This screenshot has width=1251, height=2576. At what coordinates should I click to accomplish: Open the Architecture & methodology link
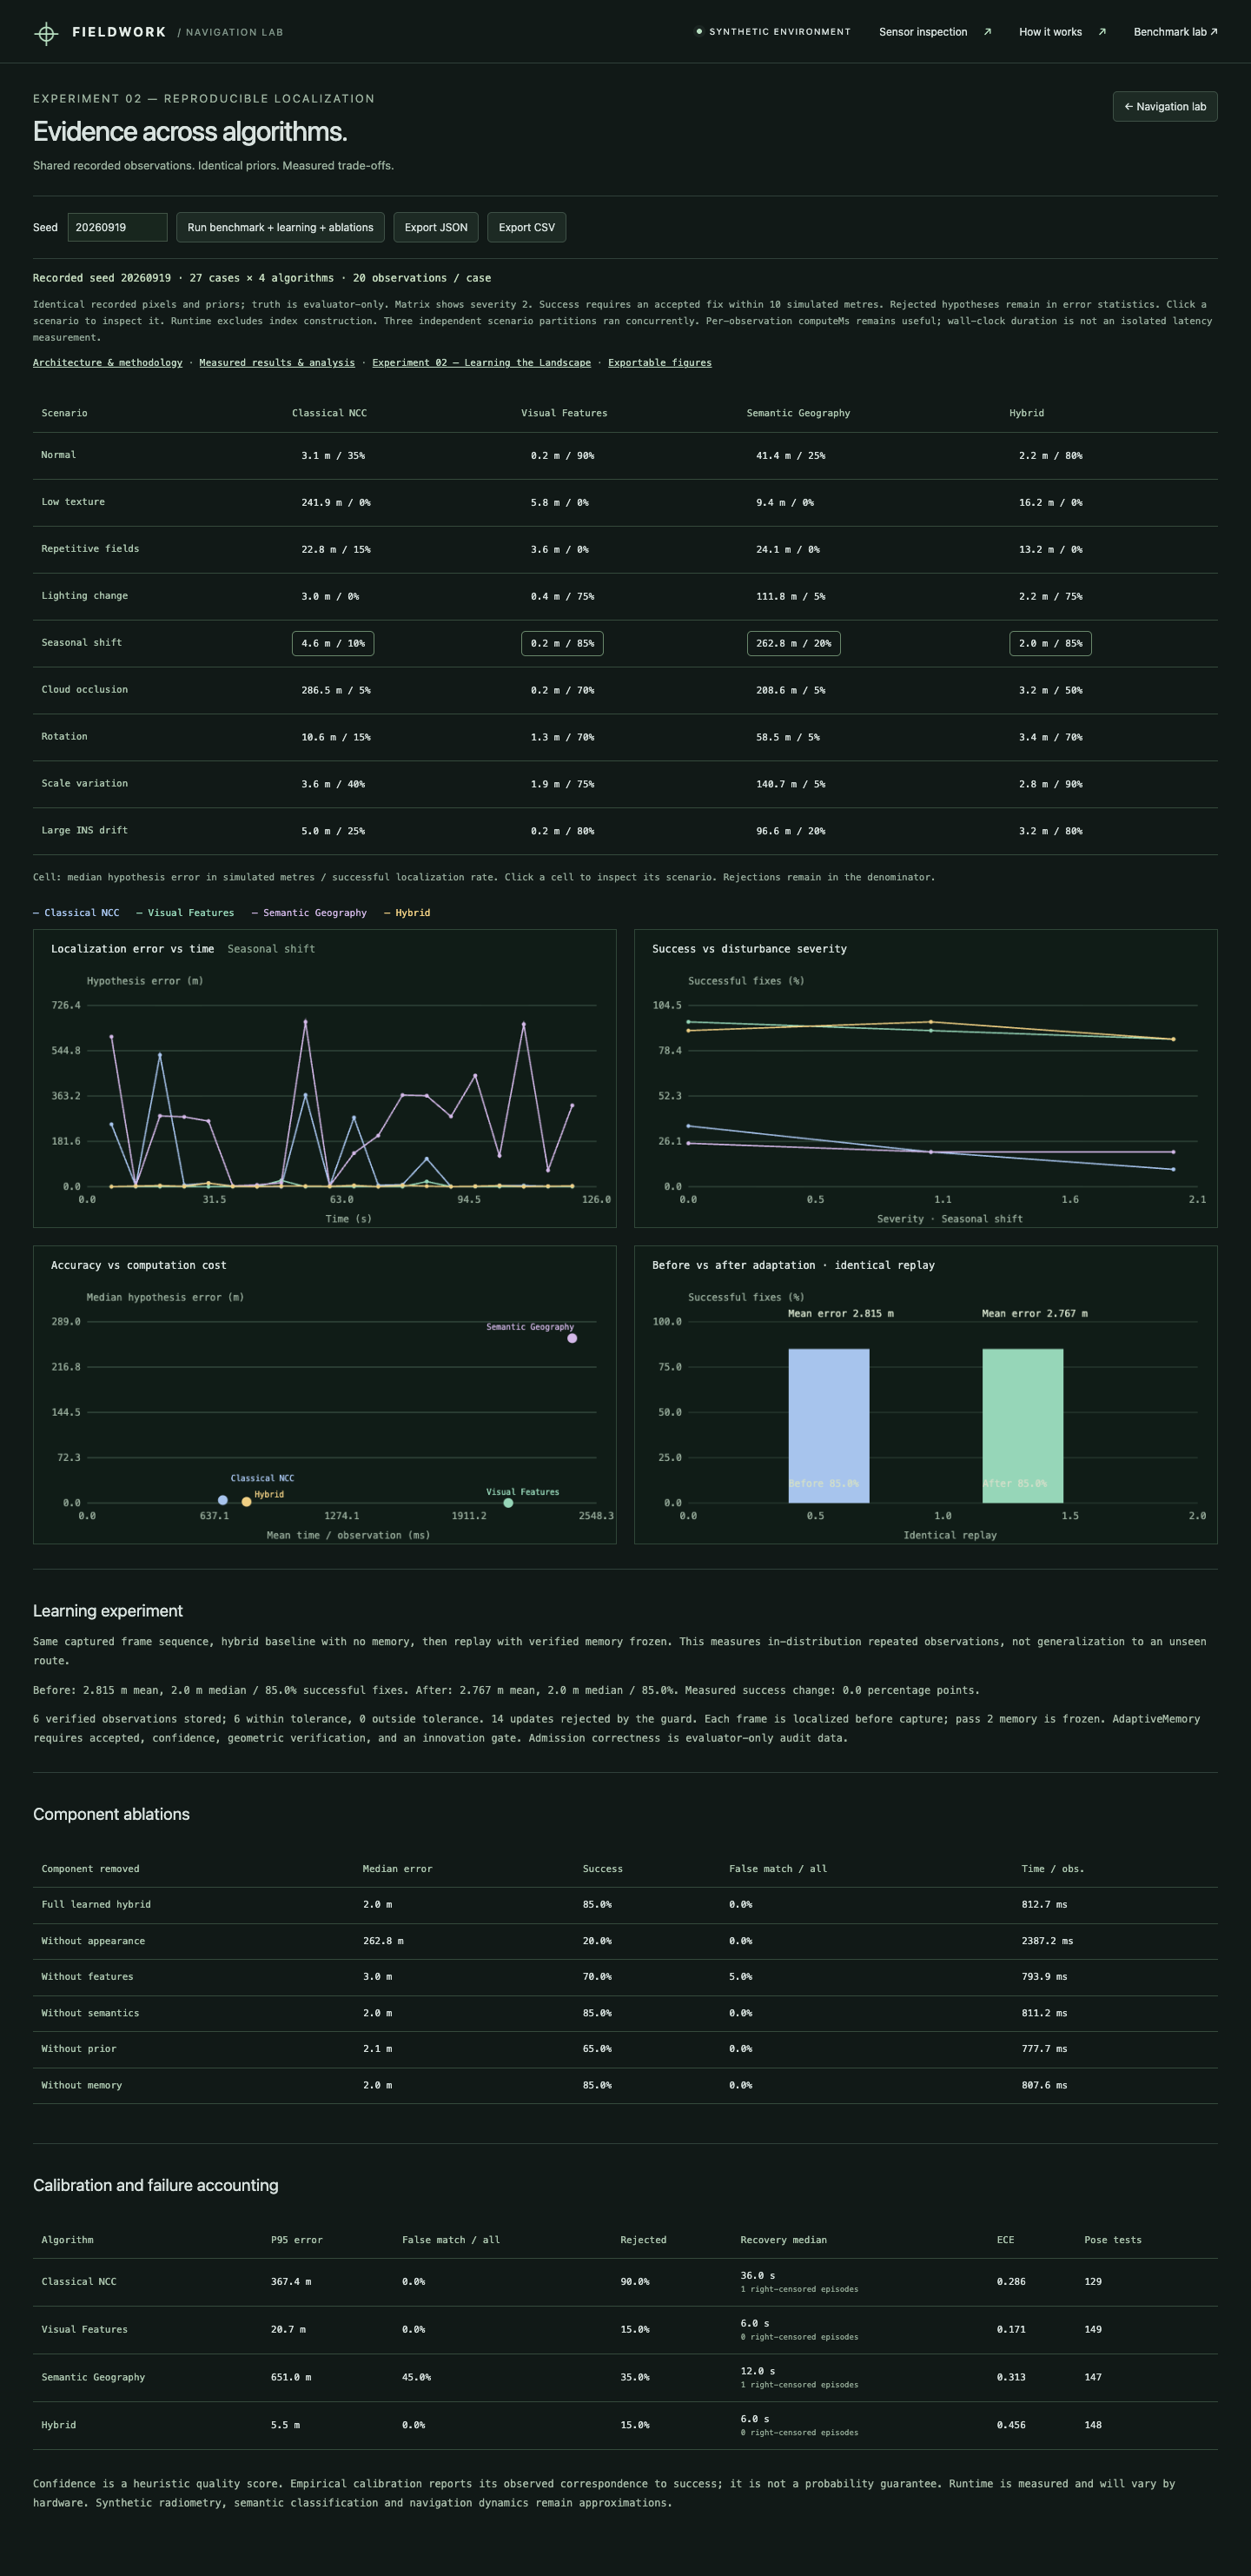[x=108, y=363]
